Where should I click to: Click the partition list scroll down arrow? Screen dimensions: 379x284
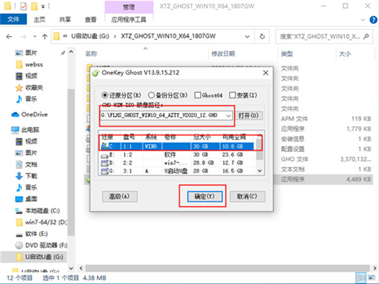tap(260, 171)
